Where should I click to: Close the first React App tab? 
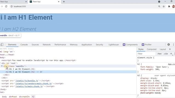26,2
